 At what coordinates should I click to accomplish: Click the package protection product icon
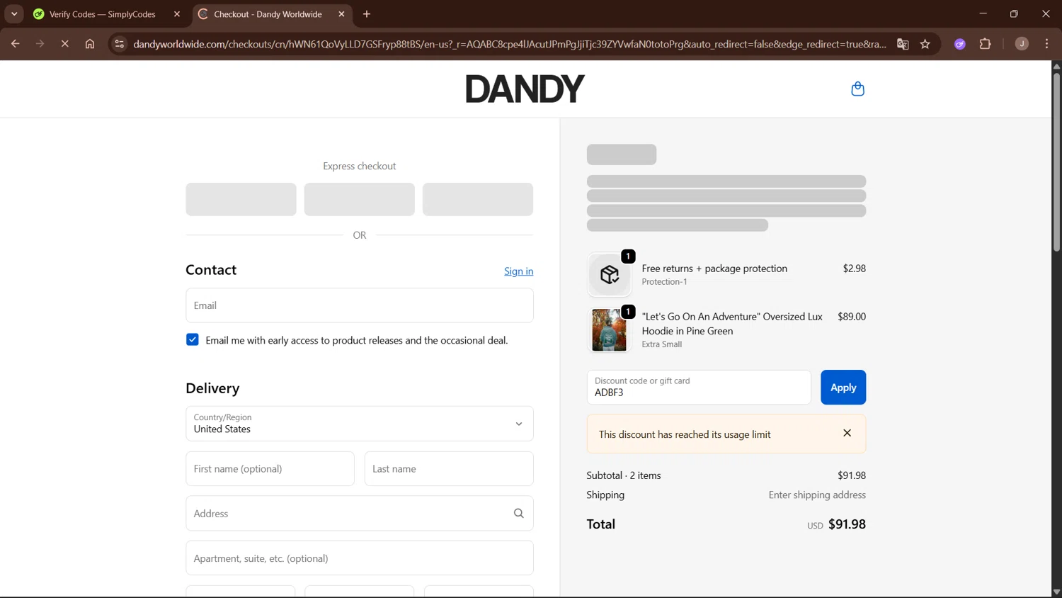click(x=610, y=274)
